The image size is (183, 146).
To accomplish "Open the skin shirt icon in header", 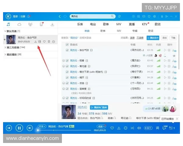I will pos(149,16).
